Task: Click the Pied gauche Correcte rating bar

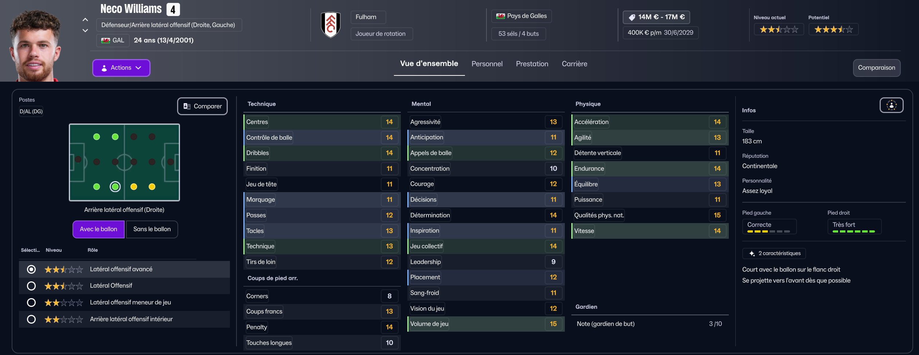Action: click(769, 231)
